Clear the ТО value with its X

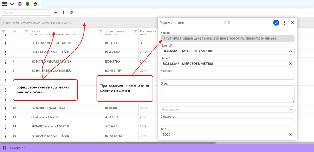pos(291,135)
